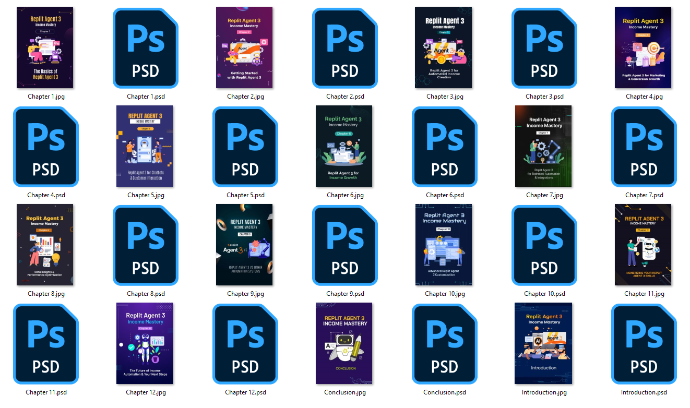Click the Chapter 2.jpg image thumbnail
The height and width of the screenshot is (408, 690).
pyautogui.click(x=244, y=47)
